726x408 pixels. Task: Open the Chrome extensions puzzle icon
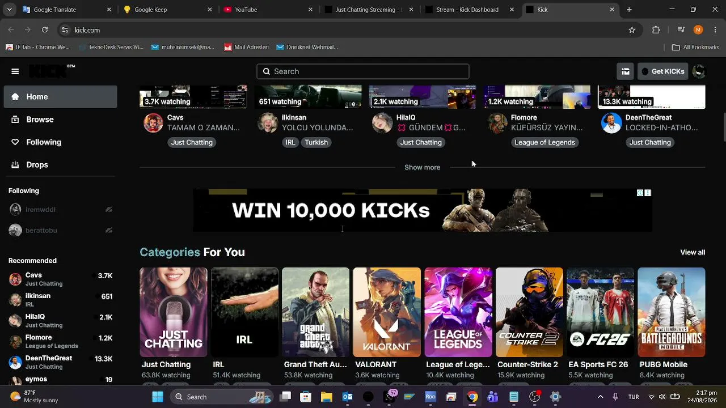(x=656, y=30)
